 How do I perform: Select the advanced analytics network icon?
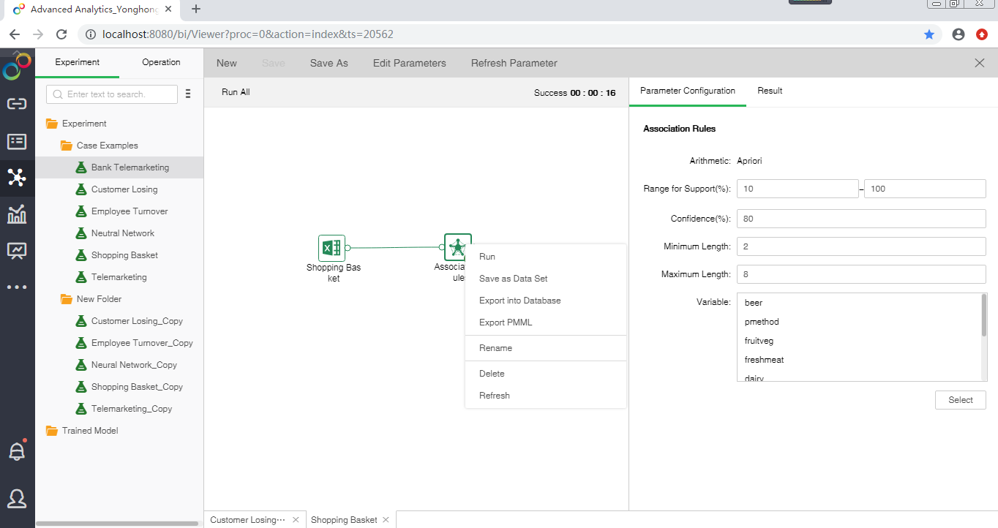point(17,177)
